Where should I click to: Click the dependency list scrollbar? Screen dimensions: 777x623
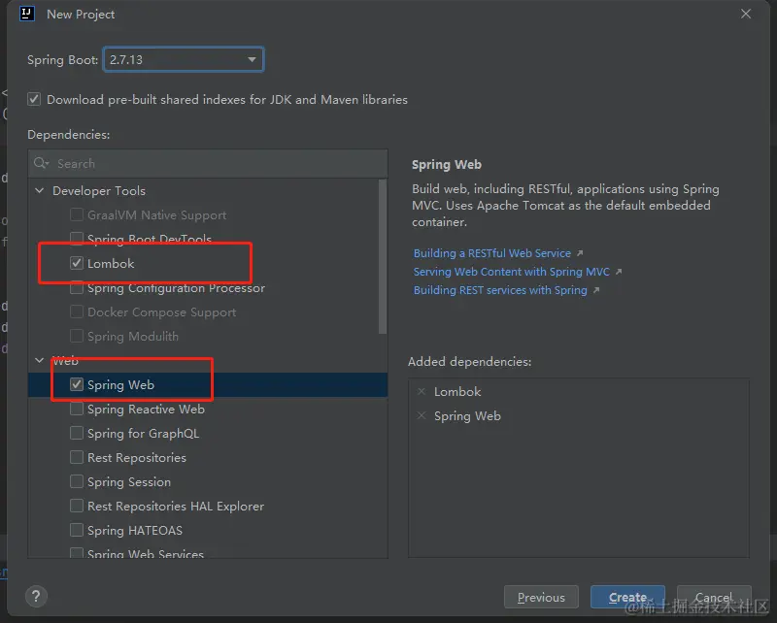click(382, 256)
